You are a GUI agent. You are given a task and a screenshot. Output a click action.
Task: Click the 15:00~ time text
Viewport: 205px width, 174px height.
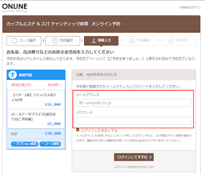[x=54, y=85]
